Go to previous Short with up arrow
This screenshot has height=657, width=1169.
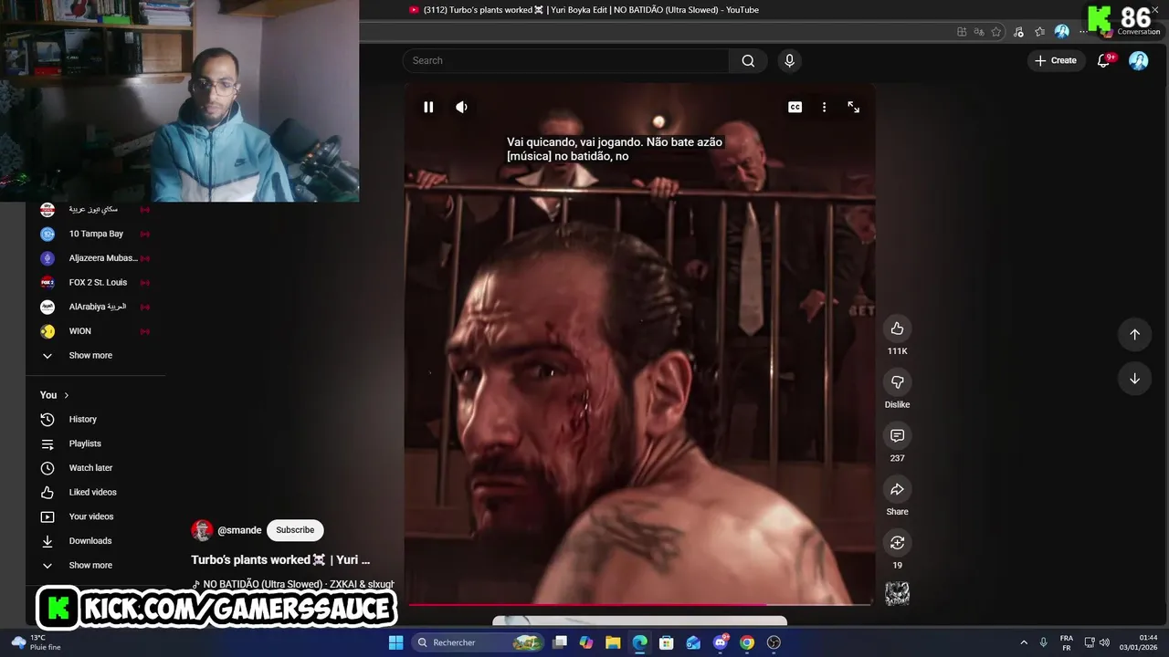tap(1134, 334)
